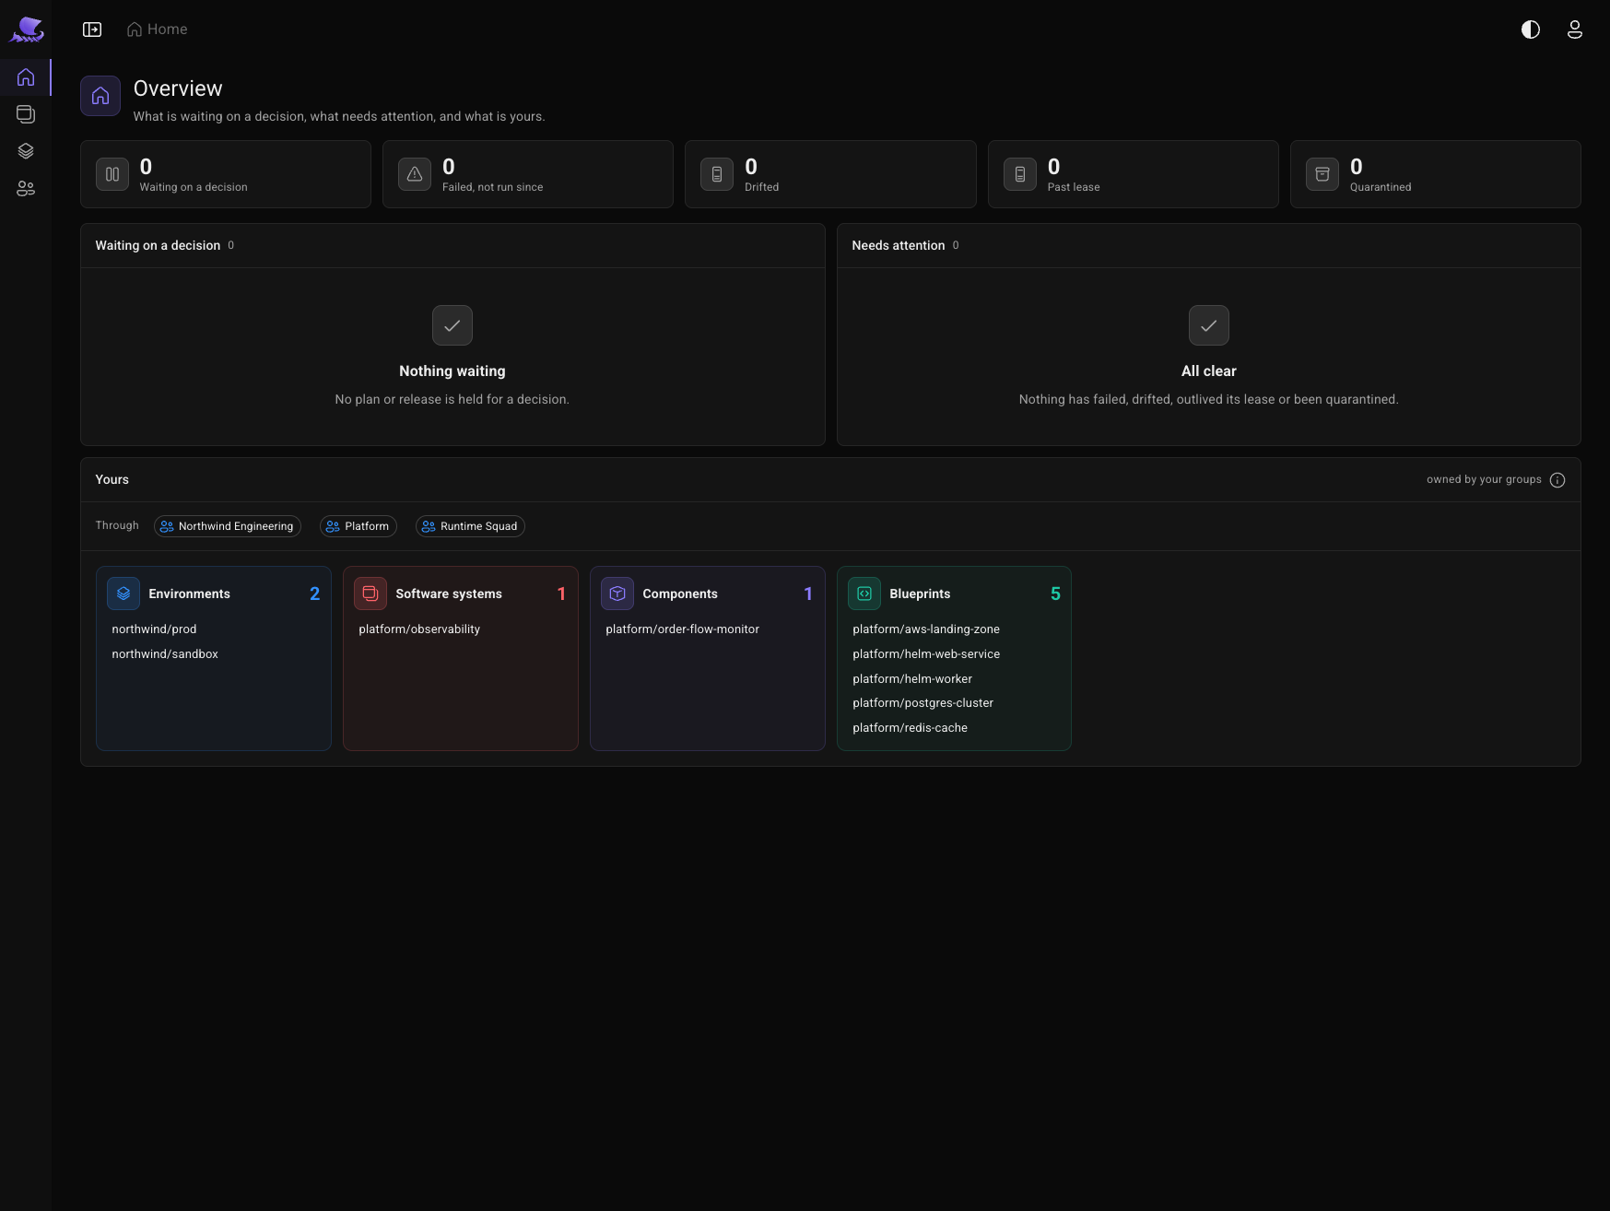The width and height of the screenshot is (1610, 1211).
Task: Click the Blueprints card code icon
Action: (864, 594)
